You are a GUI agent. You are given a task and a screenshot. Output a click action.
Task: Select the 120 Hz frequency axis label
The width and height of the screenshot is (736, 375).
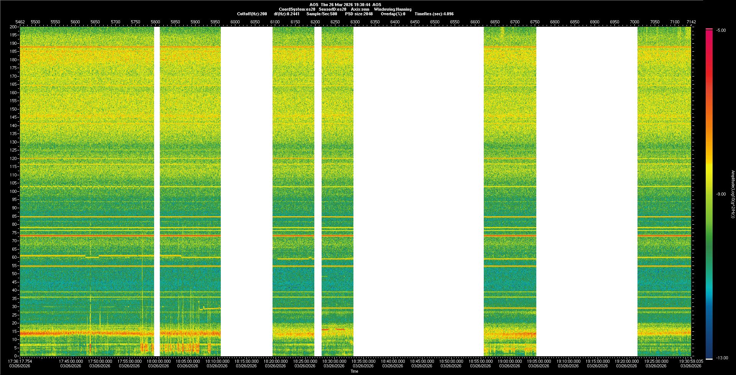tap(13, 158)
